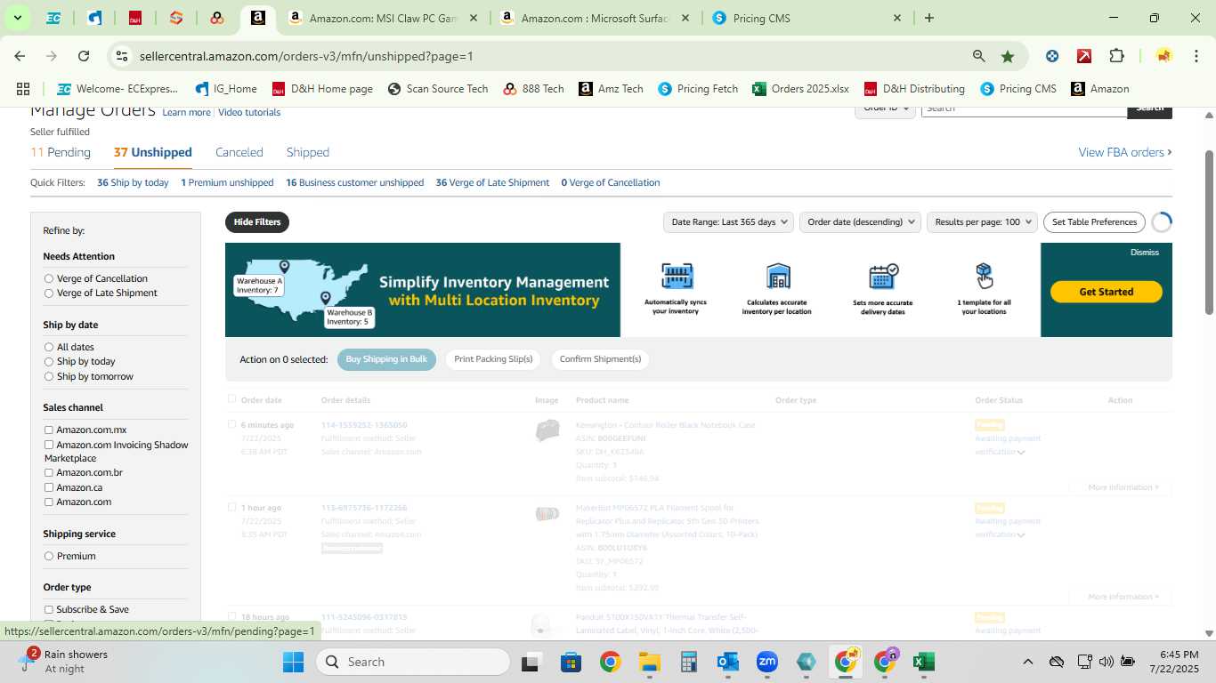Launch File Explorer from taskbar
This screenshot has height=683, width=1216.
point(649,662)
